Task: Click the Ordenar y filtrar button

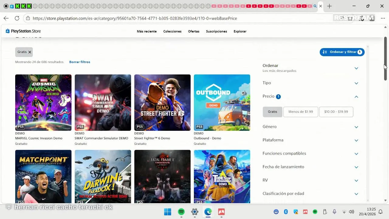Action: (x=342, y=52)
